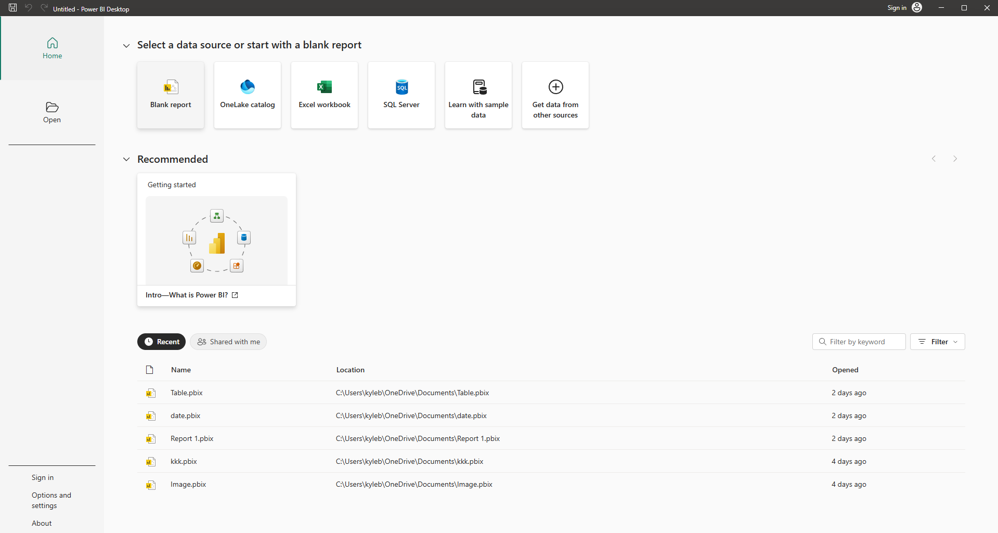The image size is (998, 533).
Task: Click the Blank report icon
Action: pyautogui.click(x=171, y=87)
